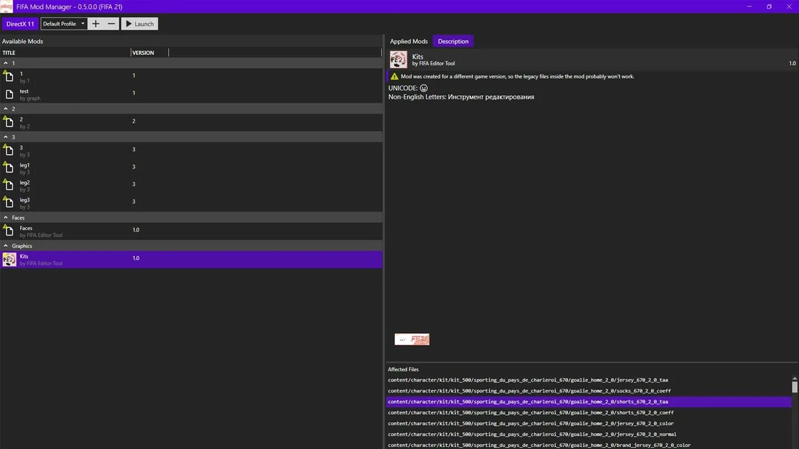
Task: Switch to Applied Mods tab
Action: [408, 41]
